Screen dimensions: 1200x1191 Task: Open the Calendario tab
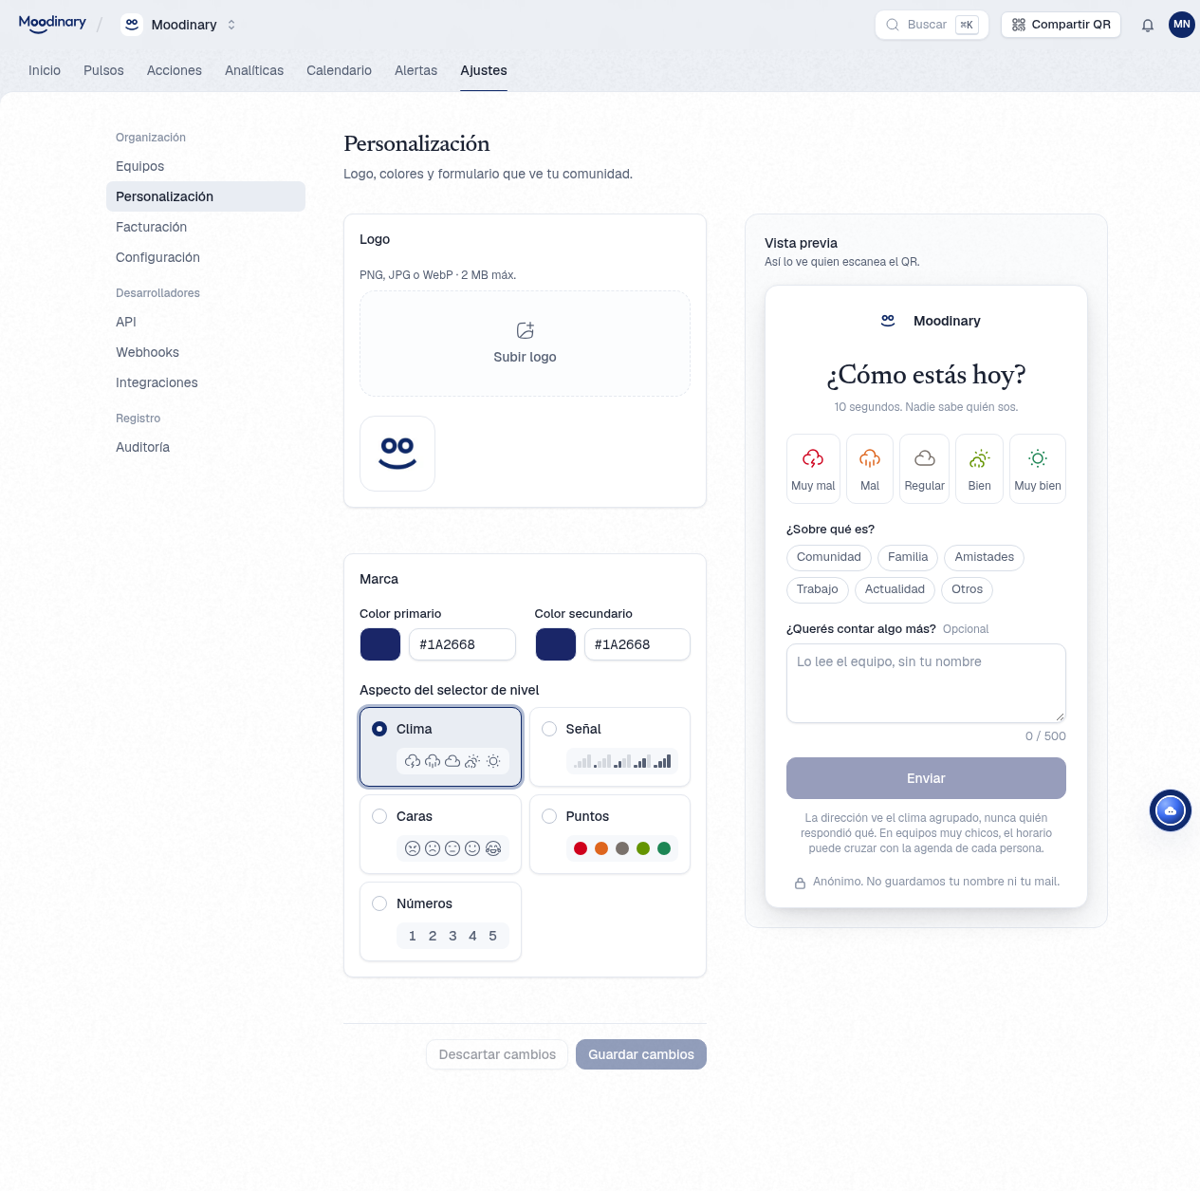pos(339,70)
